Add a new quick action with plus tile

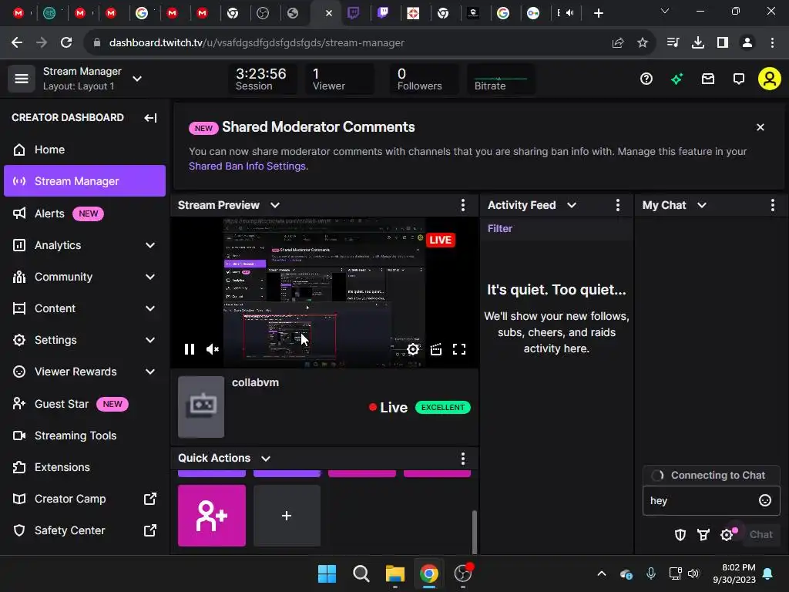[x=287, y=516]
